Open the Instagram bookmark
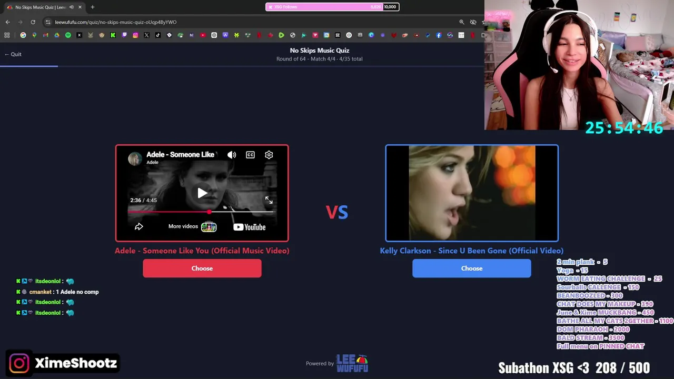Screen dimensions: 674x379 pyautogui.click(x=135, y=35)
